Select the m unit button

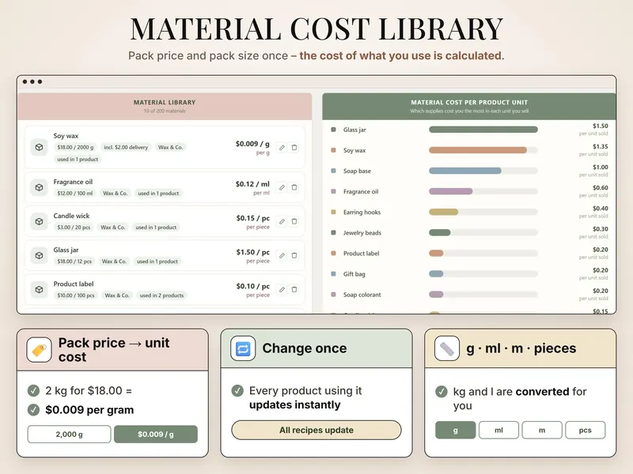coord(542,430)
